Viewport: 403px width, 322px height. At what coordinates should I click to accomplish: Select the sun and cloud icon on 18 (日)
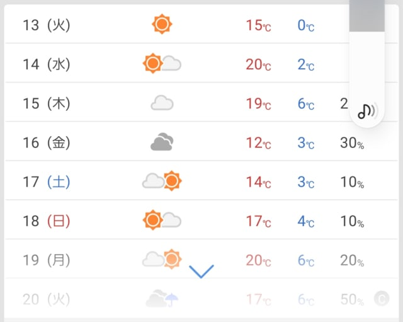coord(162,220)
